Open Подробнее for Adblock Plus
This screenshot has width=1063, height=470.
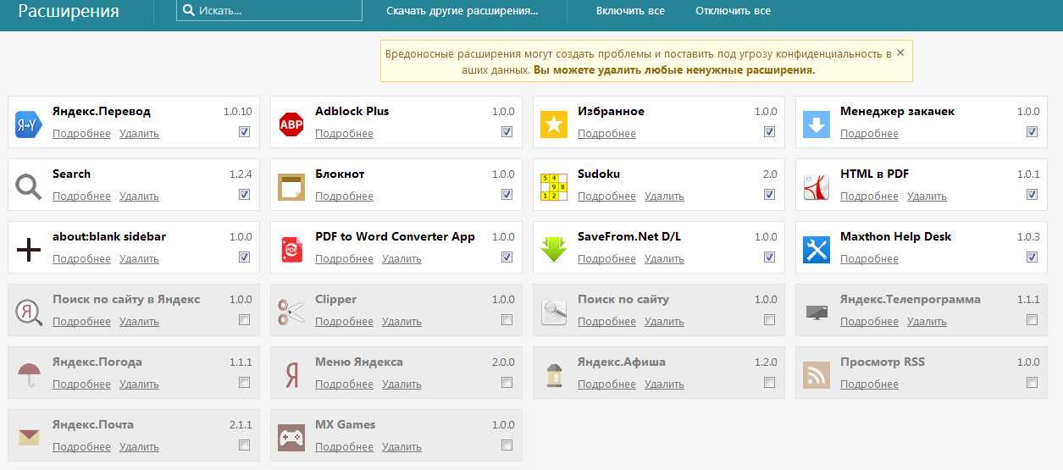click(x=344, y=134)
